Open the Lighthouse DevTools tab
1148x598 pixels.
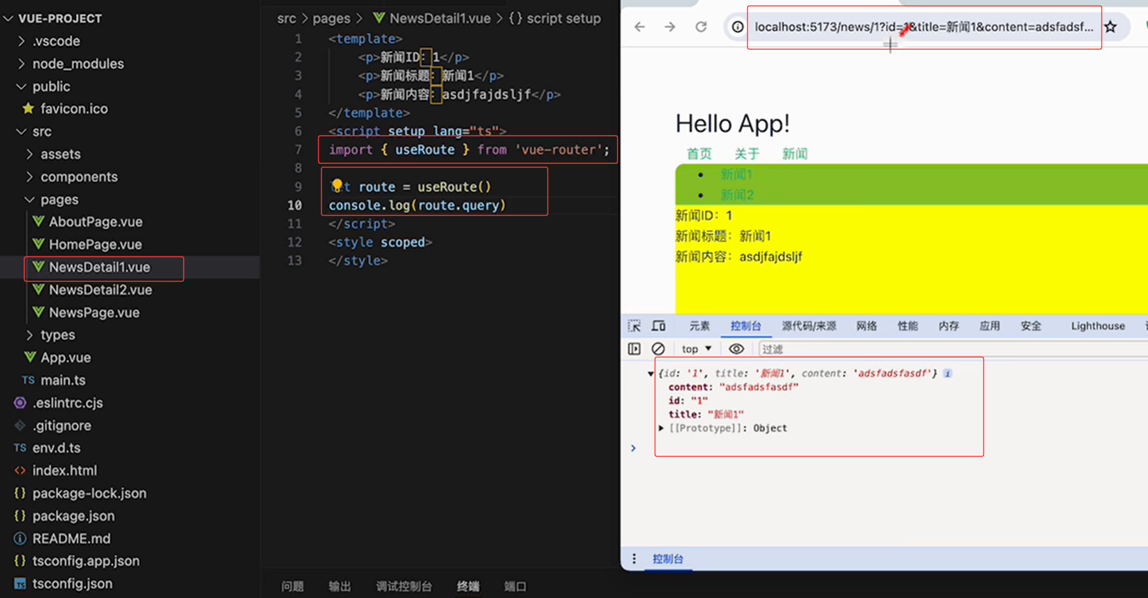[x=1098, y=326]
